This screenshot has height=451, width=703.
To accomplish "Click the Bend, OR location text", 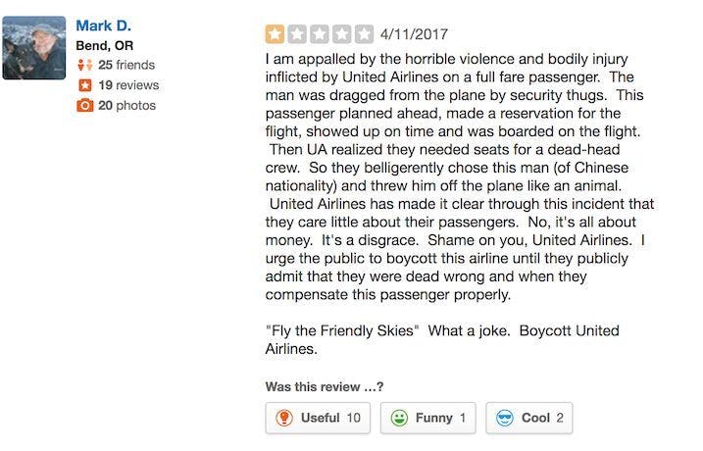I will coord(105,46).
